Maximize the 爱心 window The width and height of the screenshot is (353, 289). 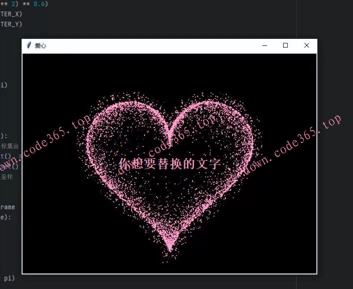click(286, 46)
